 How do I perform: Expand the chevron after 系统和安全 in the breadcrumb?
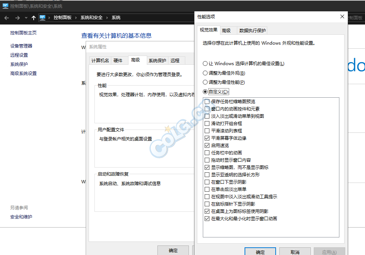(x=107, y=18)
